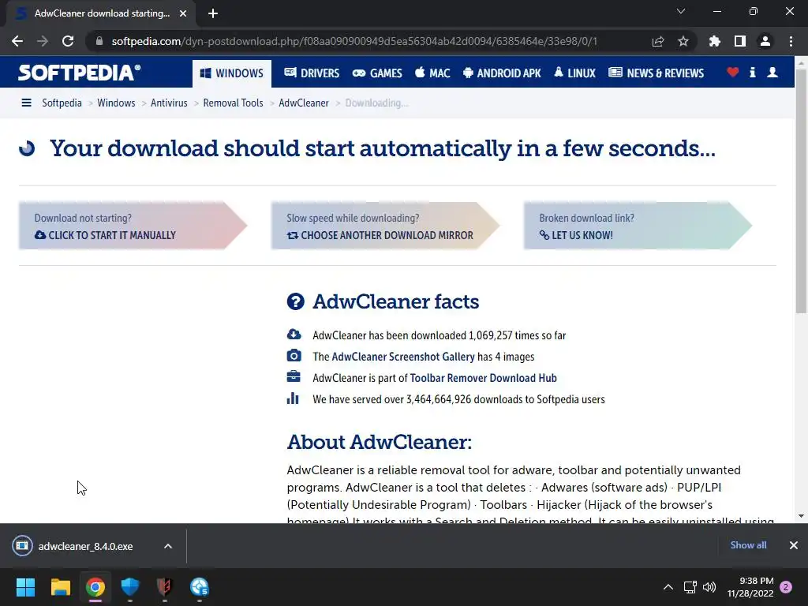Close the AdwCleaner download tab
The width and height of the screenshot is (808, 606).
coord(183,13)
